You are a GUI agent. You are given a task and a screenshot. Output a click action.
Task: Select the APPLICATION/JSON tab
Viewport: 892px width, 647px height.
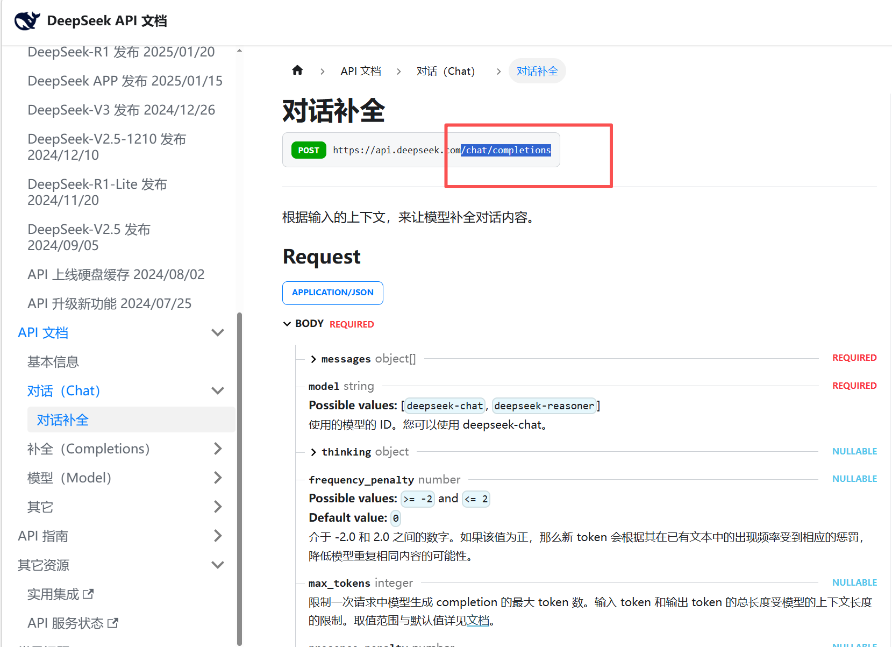point(333,293)
